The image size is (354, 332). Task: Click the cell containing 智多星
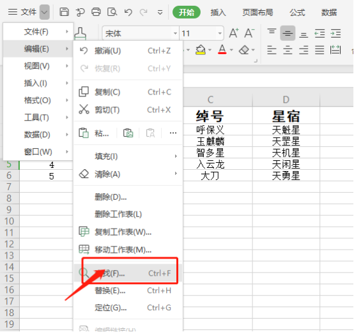(218, 153)
